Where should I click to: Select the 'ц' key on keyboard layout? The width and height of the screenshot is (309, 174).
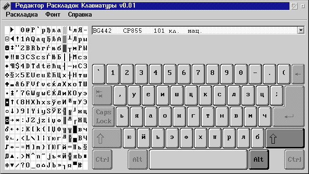tap(262, 95)
